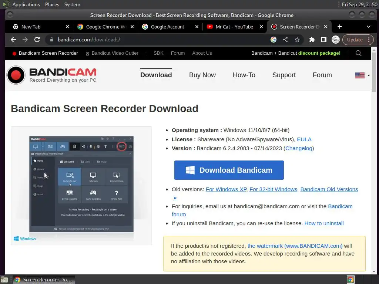
Task: Click show desktop icon in bottom panel
Action: [x=4, y=280]
